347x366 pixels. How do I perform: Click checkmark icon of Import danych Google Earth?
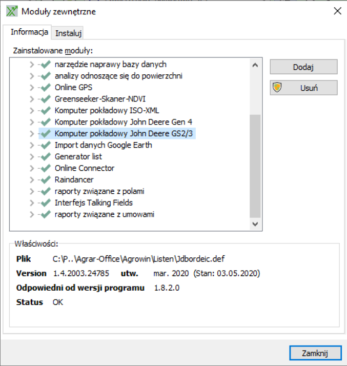(x=46, y=145)
